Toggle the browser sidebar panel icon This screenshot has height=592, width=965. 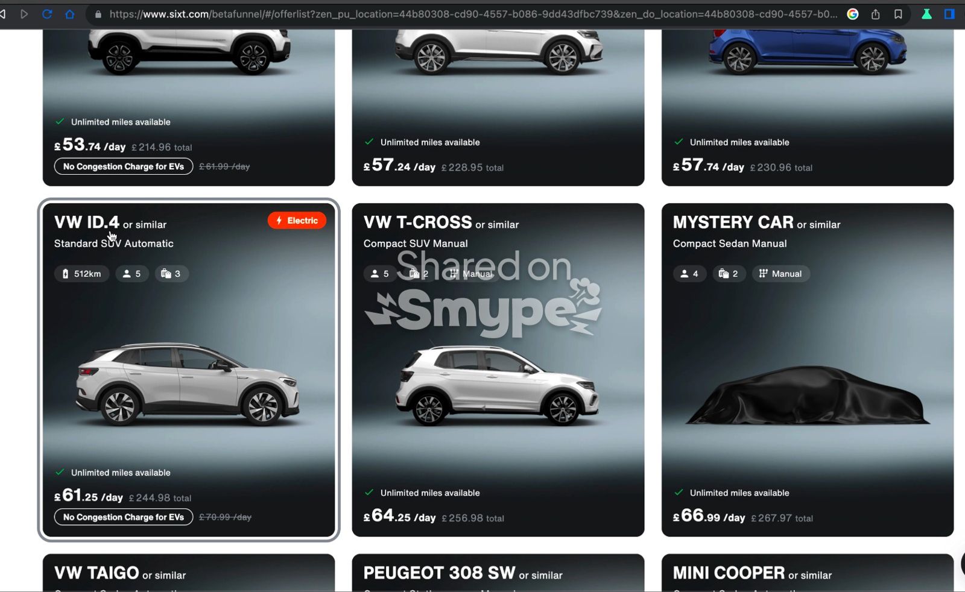tap(949, 14)
